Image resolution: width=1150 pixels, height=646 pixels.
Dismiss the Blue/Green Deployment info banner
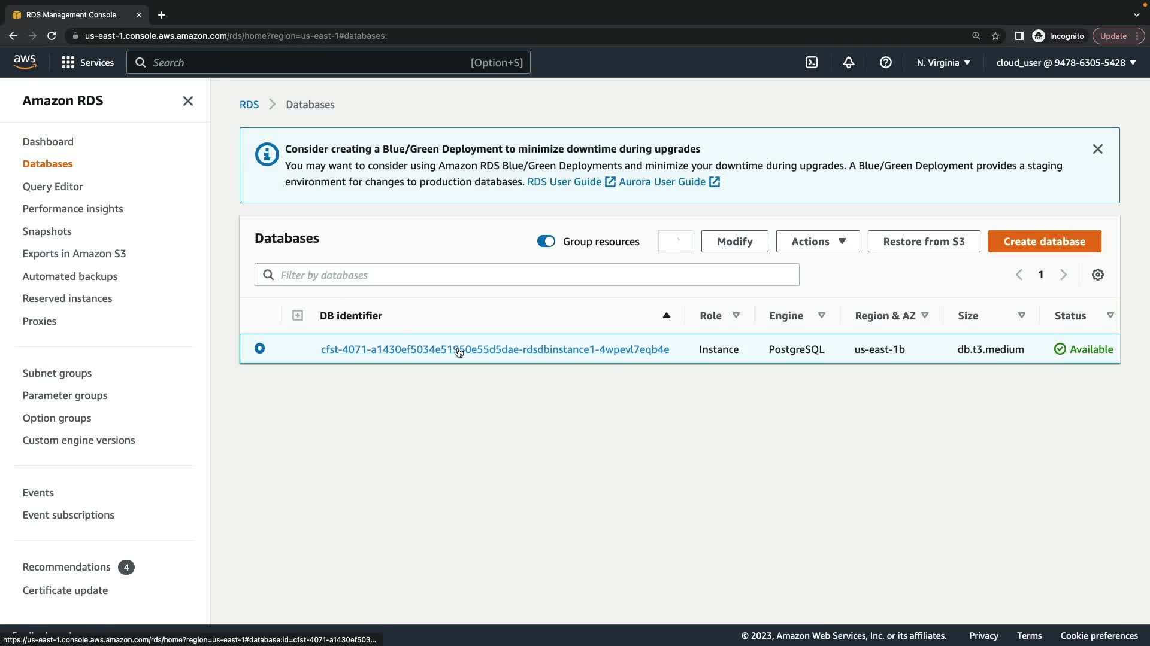tap(1097, 149)
